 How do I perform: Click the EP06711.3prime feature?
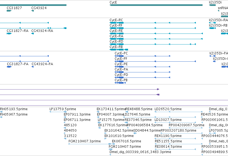64,122
